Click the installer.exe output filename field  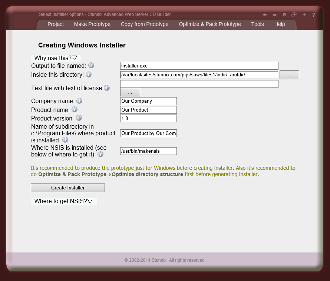199,66
